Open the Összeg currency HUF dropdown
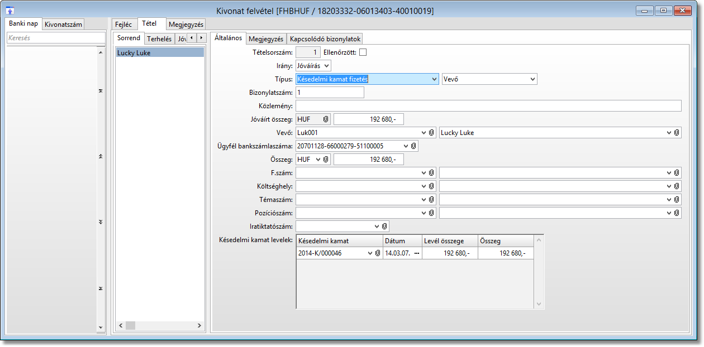The image size is (704, 347). click(x=318, y=160)
